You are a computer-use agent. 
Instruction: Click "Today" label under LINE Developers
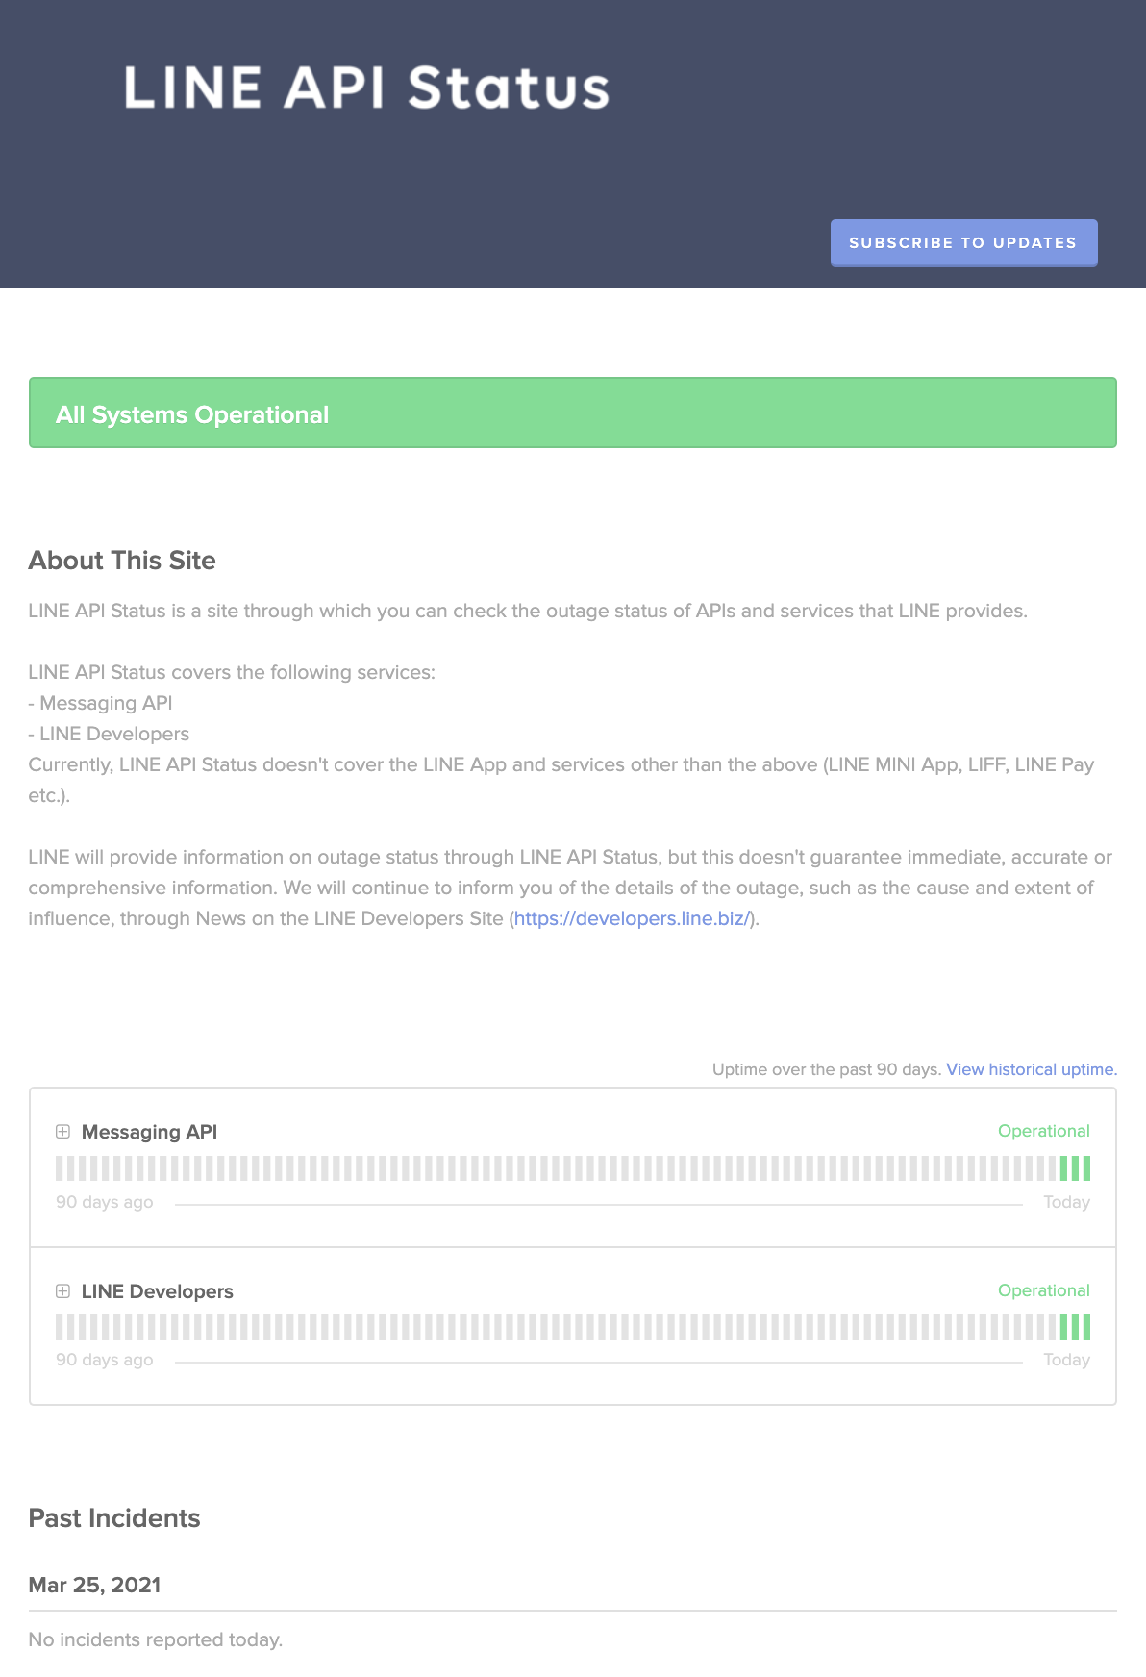tap(1066, 1360)
